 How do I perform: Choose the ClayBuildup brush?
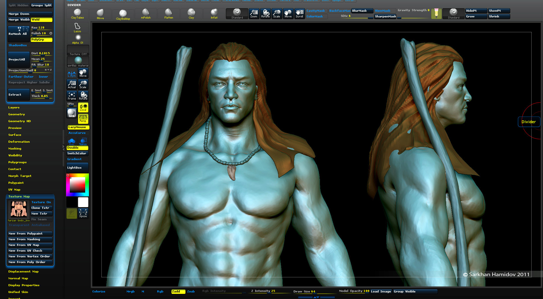pos(123,14)
